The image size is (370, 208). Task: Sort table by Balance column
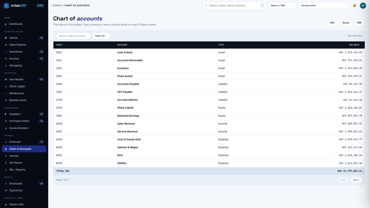356,45
